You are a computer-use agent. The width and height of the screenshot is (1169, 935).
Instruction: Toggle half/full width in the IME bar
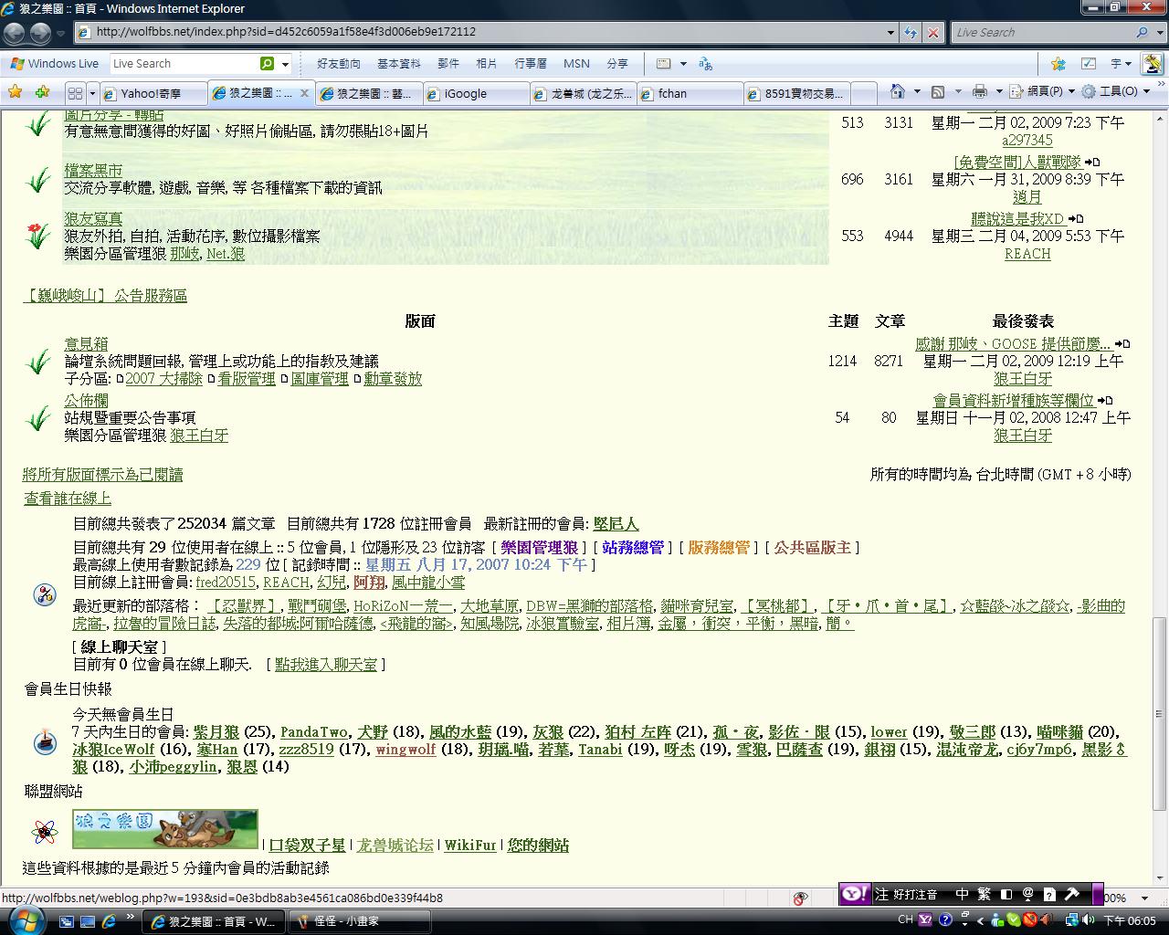click(x=1006, y=895)
